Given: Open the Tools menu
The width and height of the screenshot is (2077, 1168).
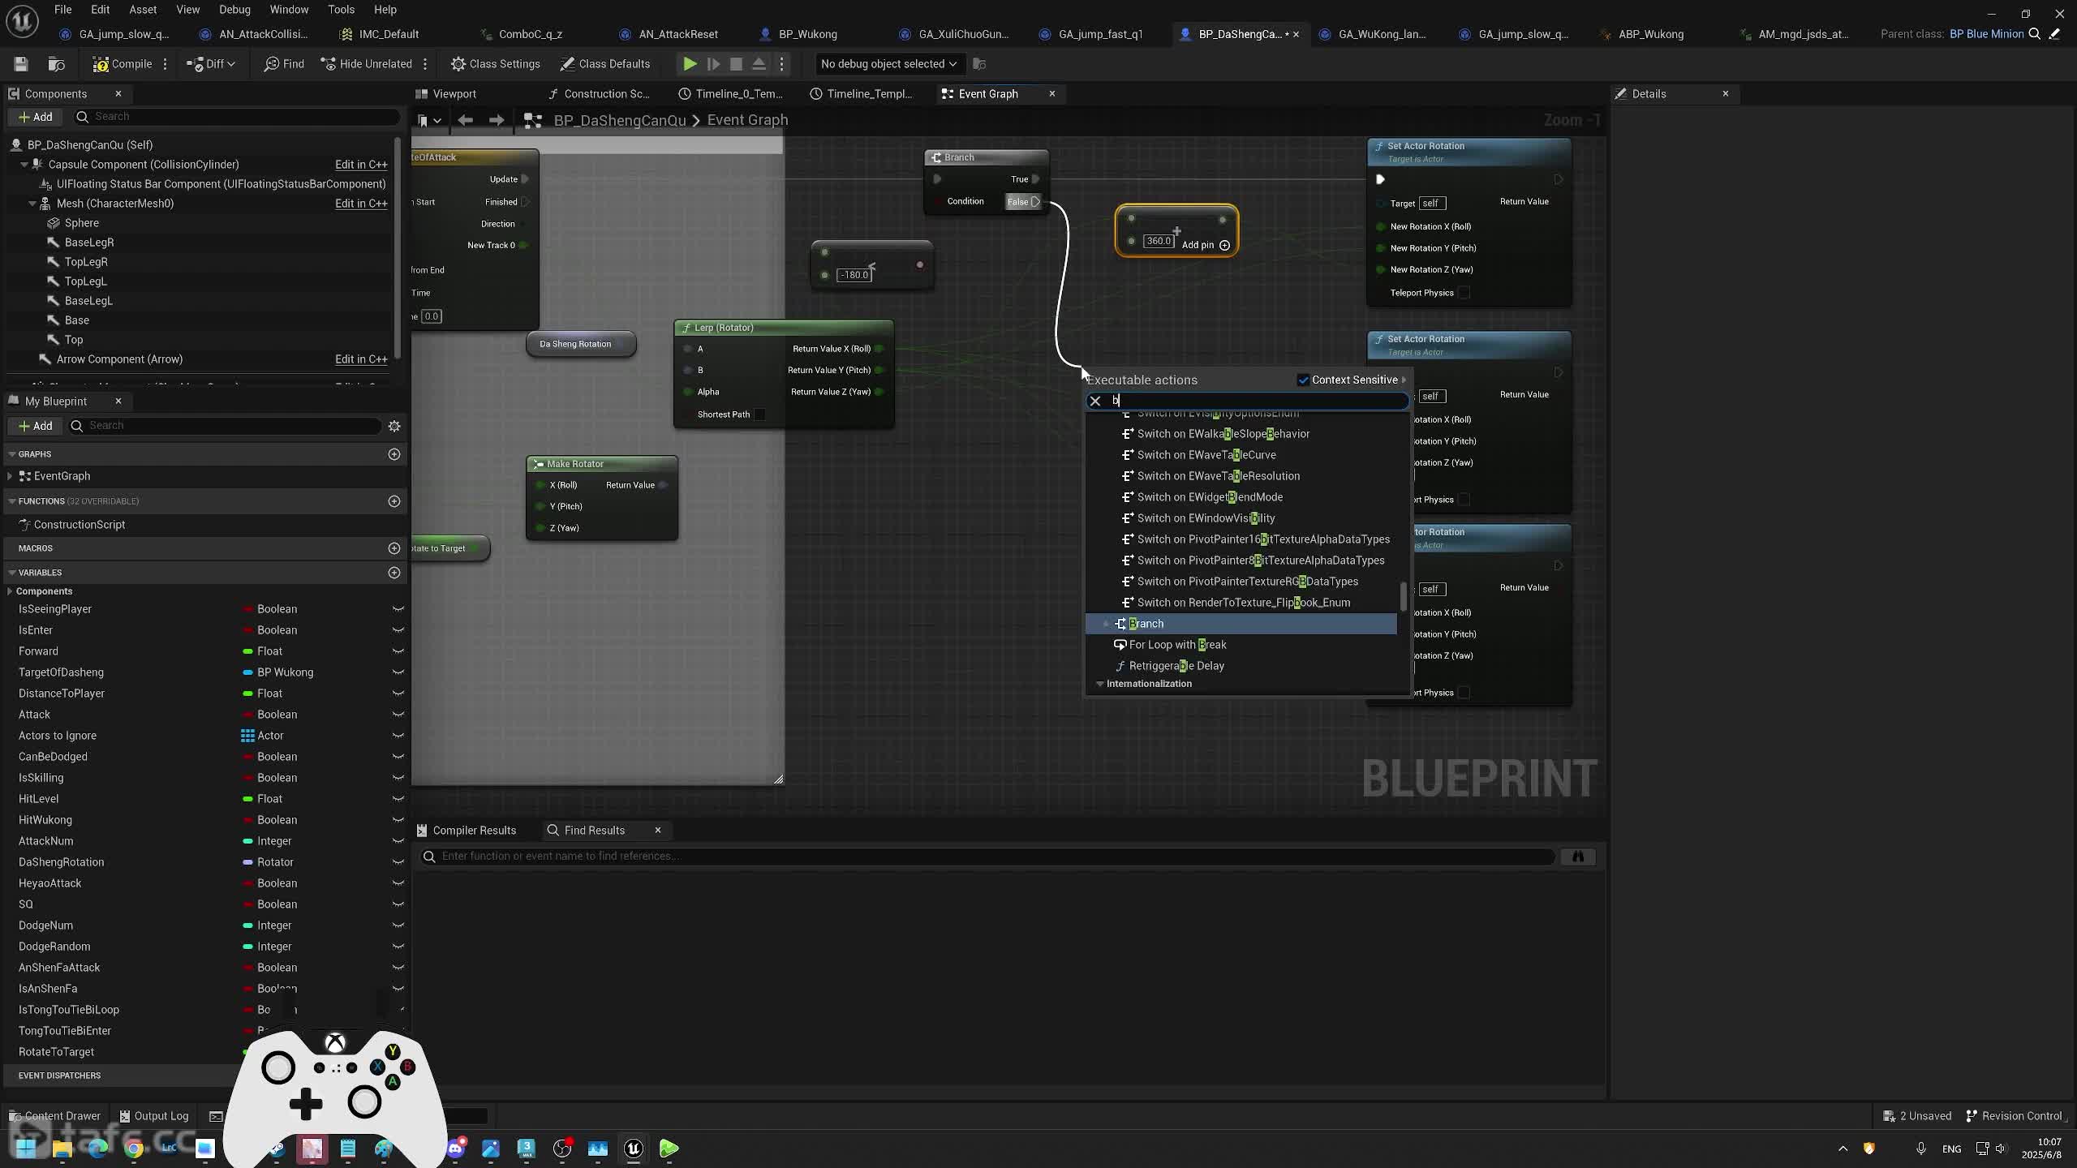Looking at the screenshot, I should click(x=341, y=10).
